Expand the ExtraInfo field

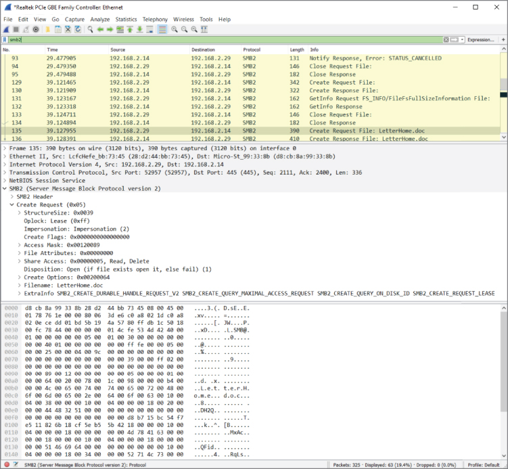pyautogui.click(x=19, y=294)
